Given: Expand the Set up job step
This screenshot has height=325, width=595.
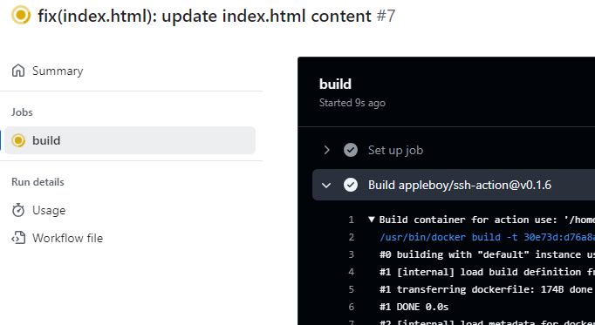Looking at the screenshot, I should click(x=326, y=150).
